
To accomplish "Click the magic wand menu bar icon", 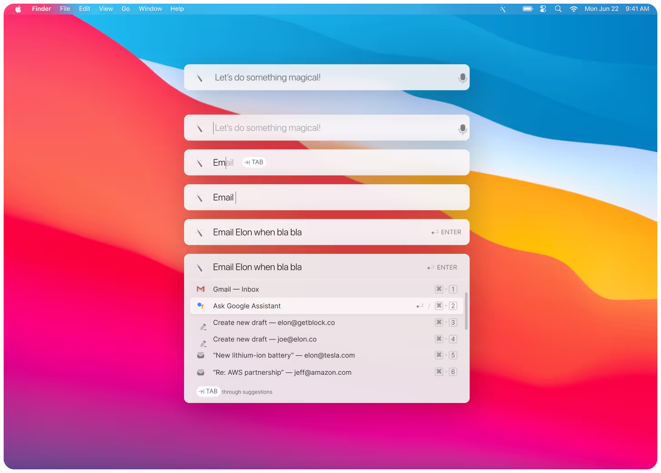I will tap(503, 9).
